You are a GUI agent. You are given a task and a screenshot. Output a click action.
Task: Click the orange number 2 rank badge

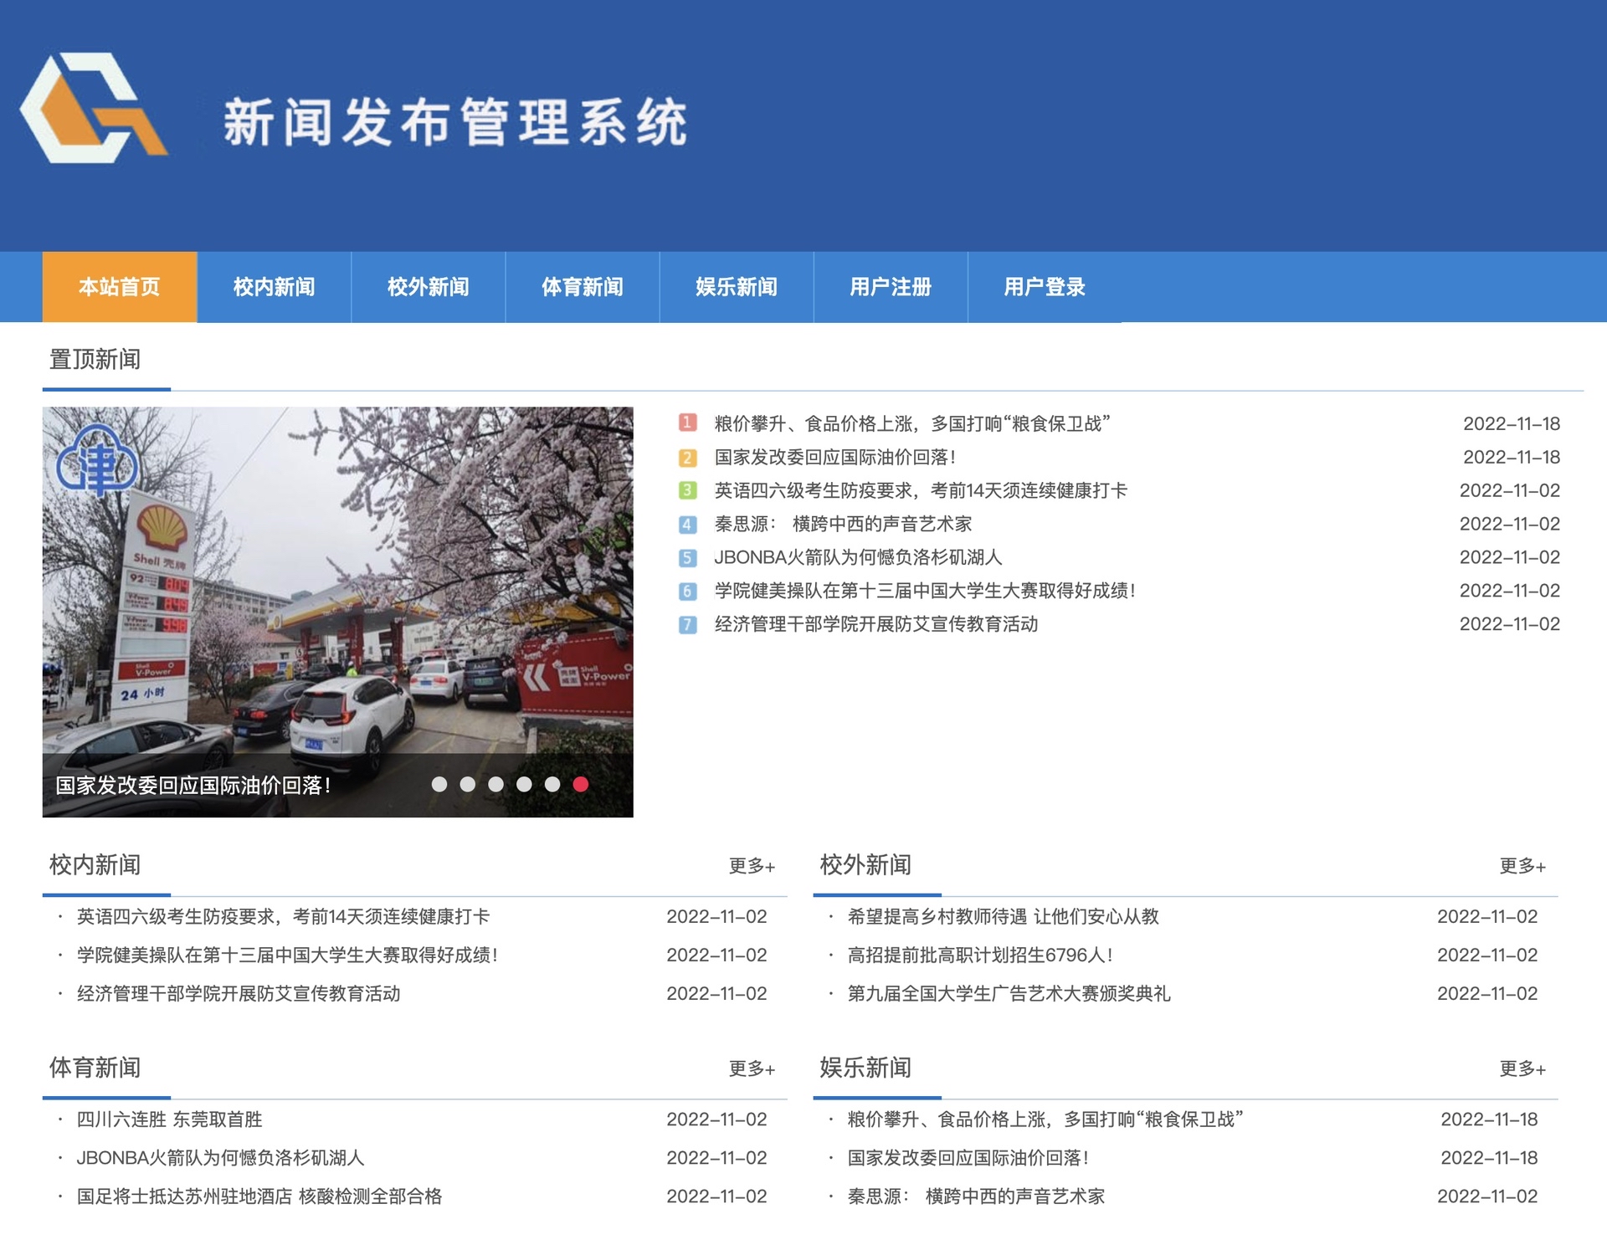(687, 458)
